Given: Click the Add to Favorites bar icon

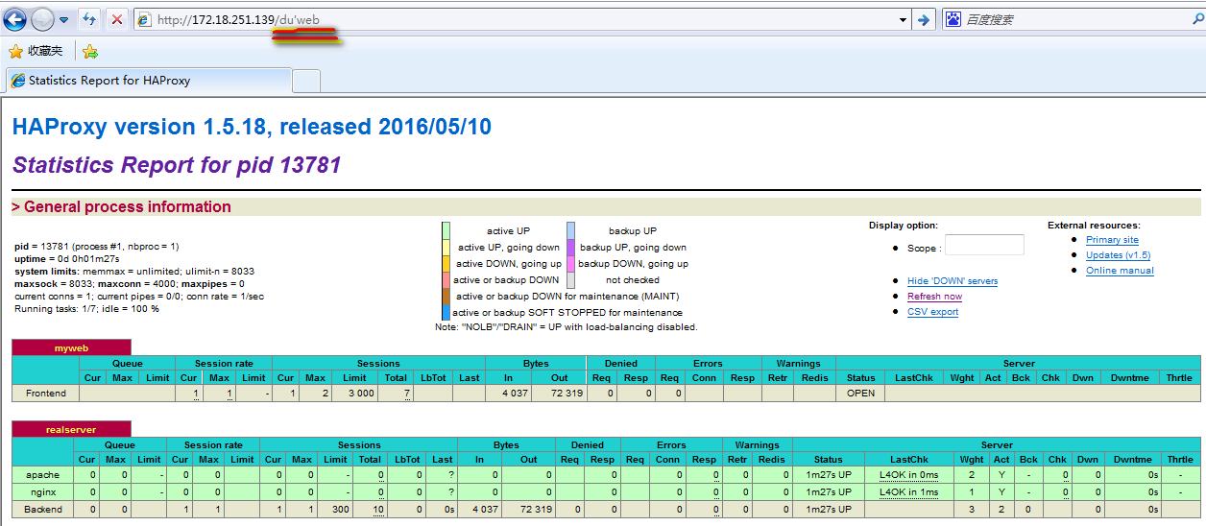Looking at the screenshot, I should pos(89,51).
